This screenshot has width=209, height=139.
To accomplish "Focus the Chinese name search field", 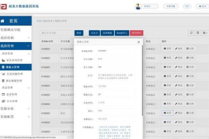I will (x=56, y=33).
